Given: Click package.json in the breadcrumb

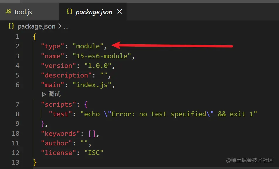Looking at the screenshot, I should pos(36,26).
